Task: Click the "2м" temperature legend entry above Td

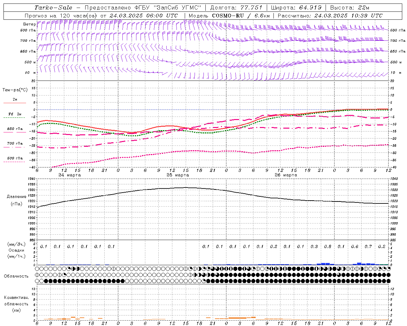Action: point(15,99)
